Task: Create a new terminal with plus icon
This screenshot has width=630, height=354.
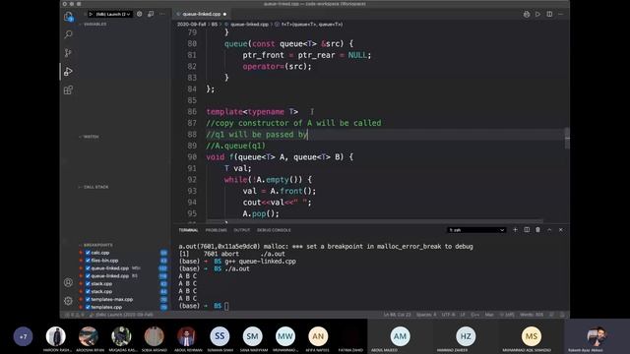Action: 515,230
